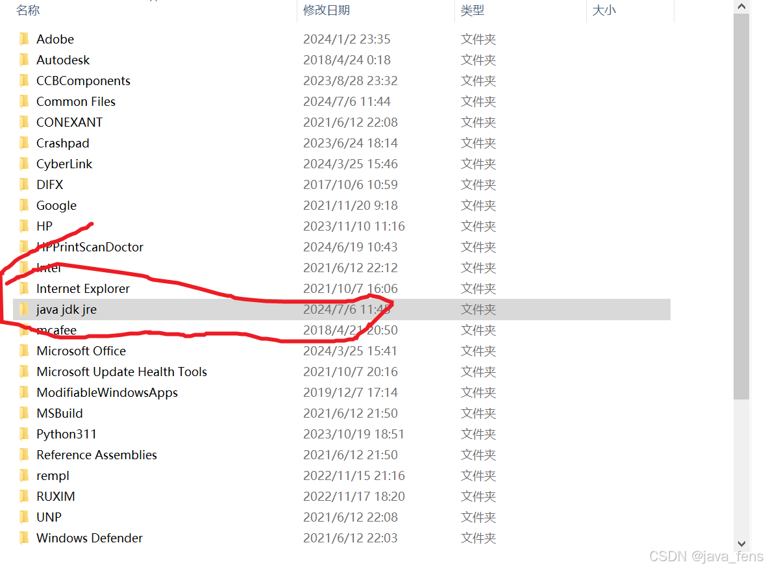
Task: Select the HPPrintScanDoctor folder name
Action: [90, 247]
